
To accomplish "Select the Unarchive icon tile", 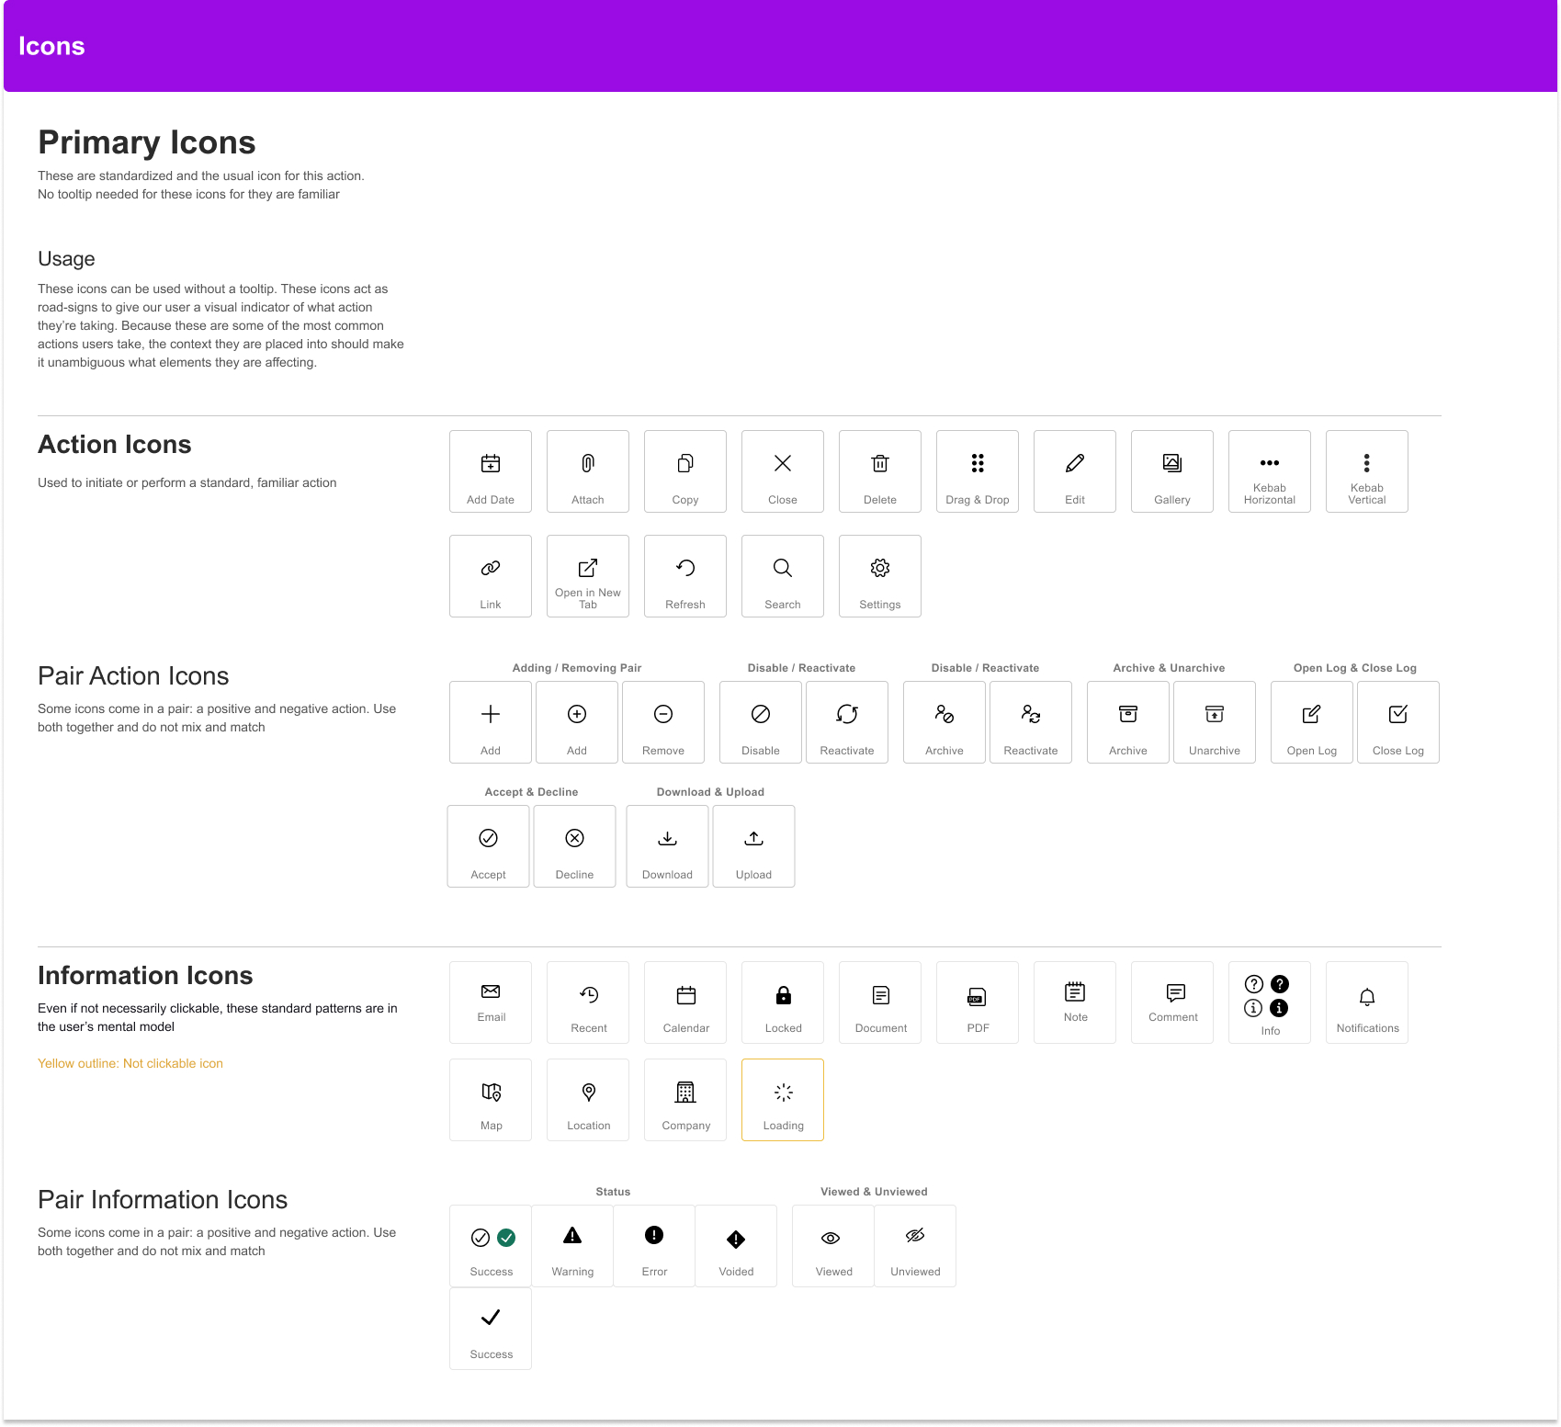I will (x=1214, y=722).
